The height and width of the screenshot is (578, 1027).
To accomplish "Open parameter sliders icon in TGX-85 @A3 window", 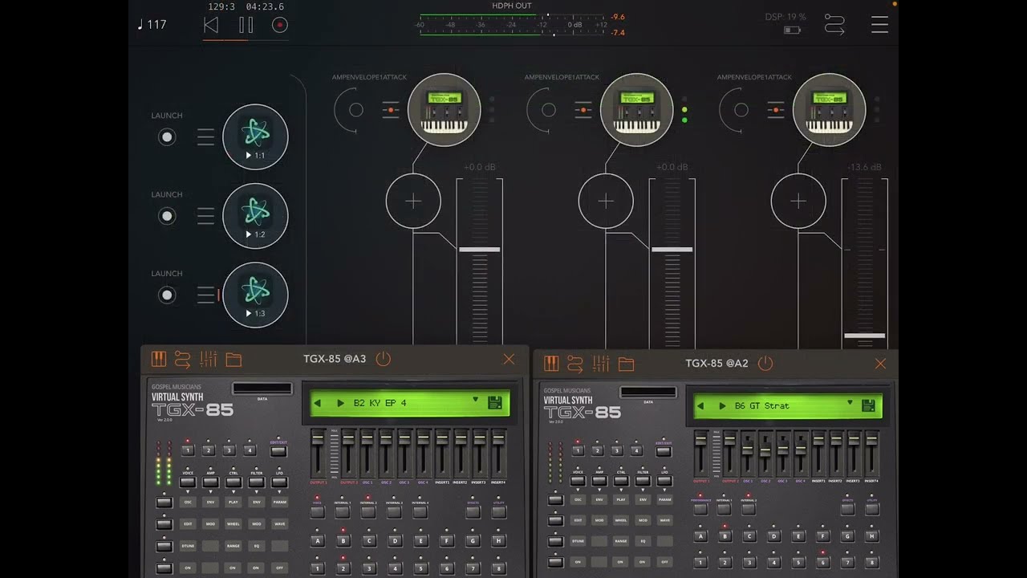I will pyautogui.click(x=209, y=360).
